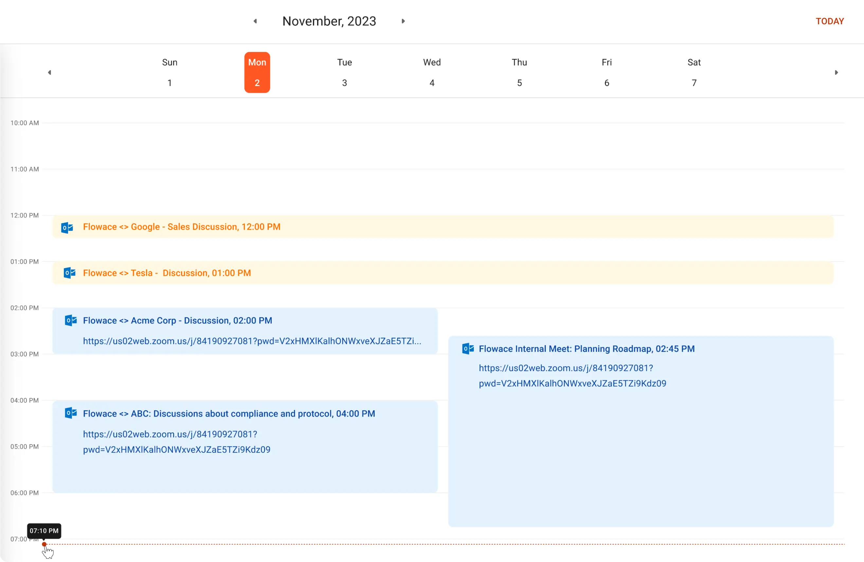The width and height of the screenshot is (864, 562).
Task: Open Zoom link in ABC compliance event
Action: click(177, 442)
